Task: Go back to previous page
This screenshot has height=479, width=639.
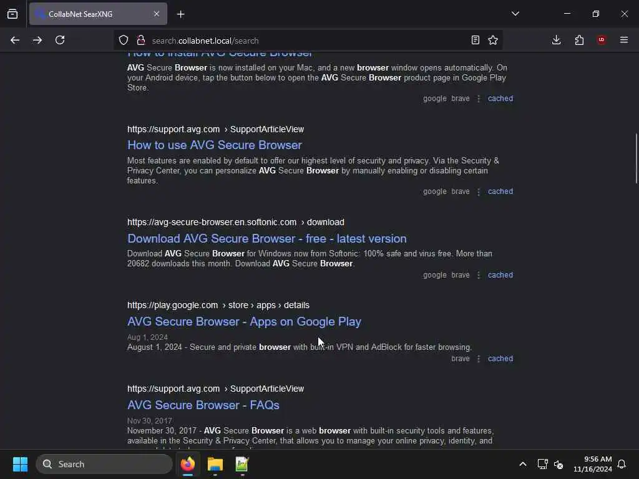Action: 15,40
